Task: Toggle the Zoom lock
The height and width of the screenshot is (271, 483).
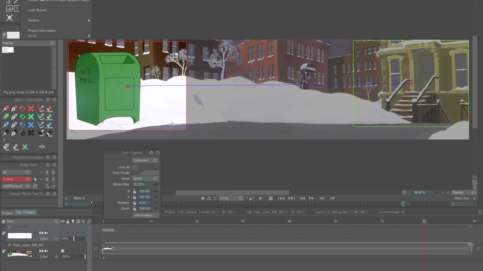Action: [134, 208]
